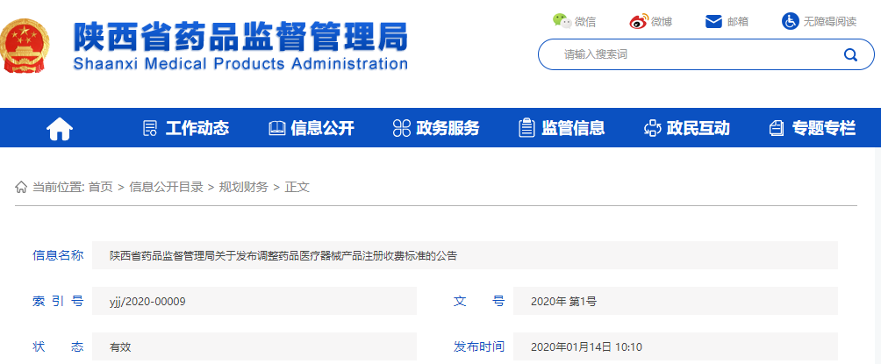Click the 规划财务 breadcrumb link
Image resolution: width=881 pixels, height=364 pixels.
coord(244,187)
